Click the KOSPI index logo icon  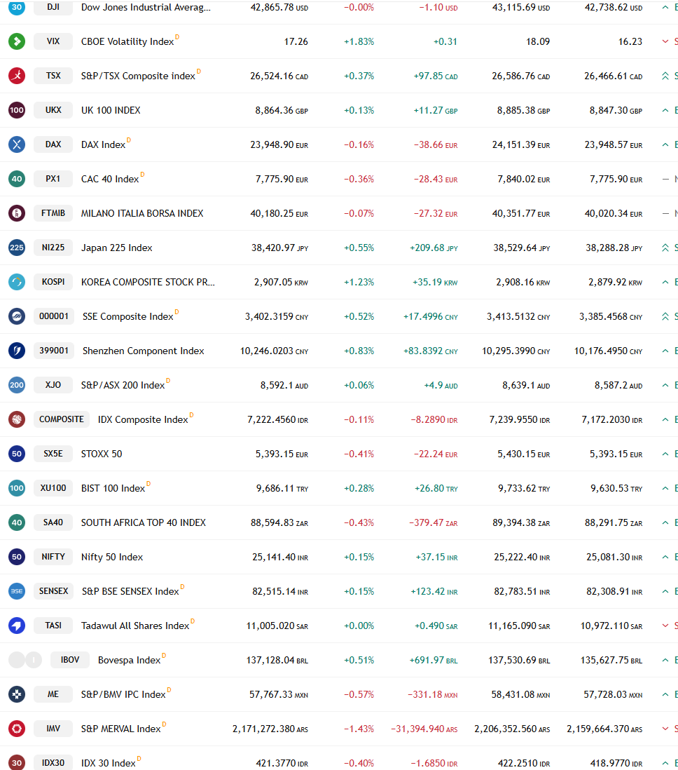point(17,282)
